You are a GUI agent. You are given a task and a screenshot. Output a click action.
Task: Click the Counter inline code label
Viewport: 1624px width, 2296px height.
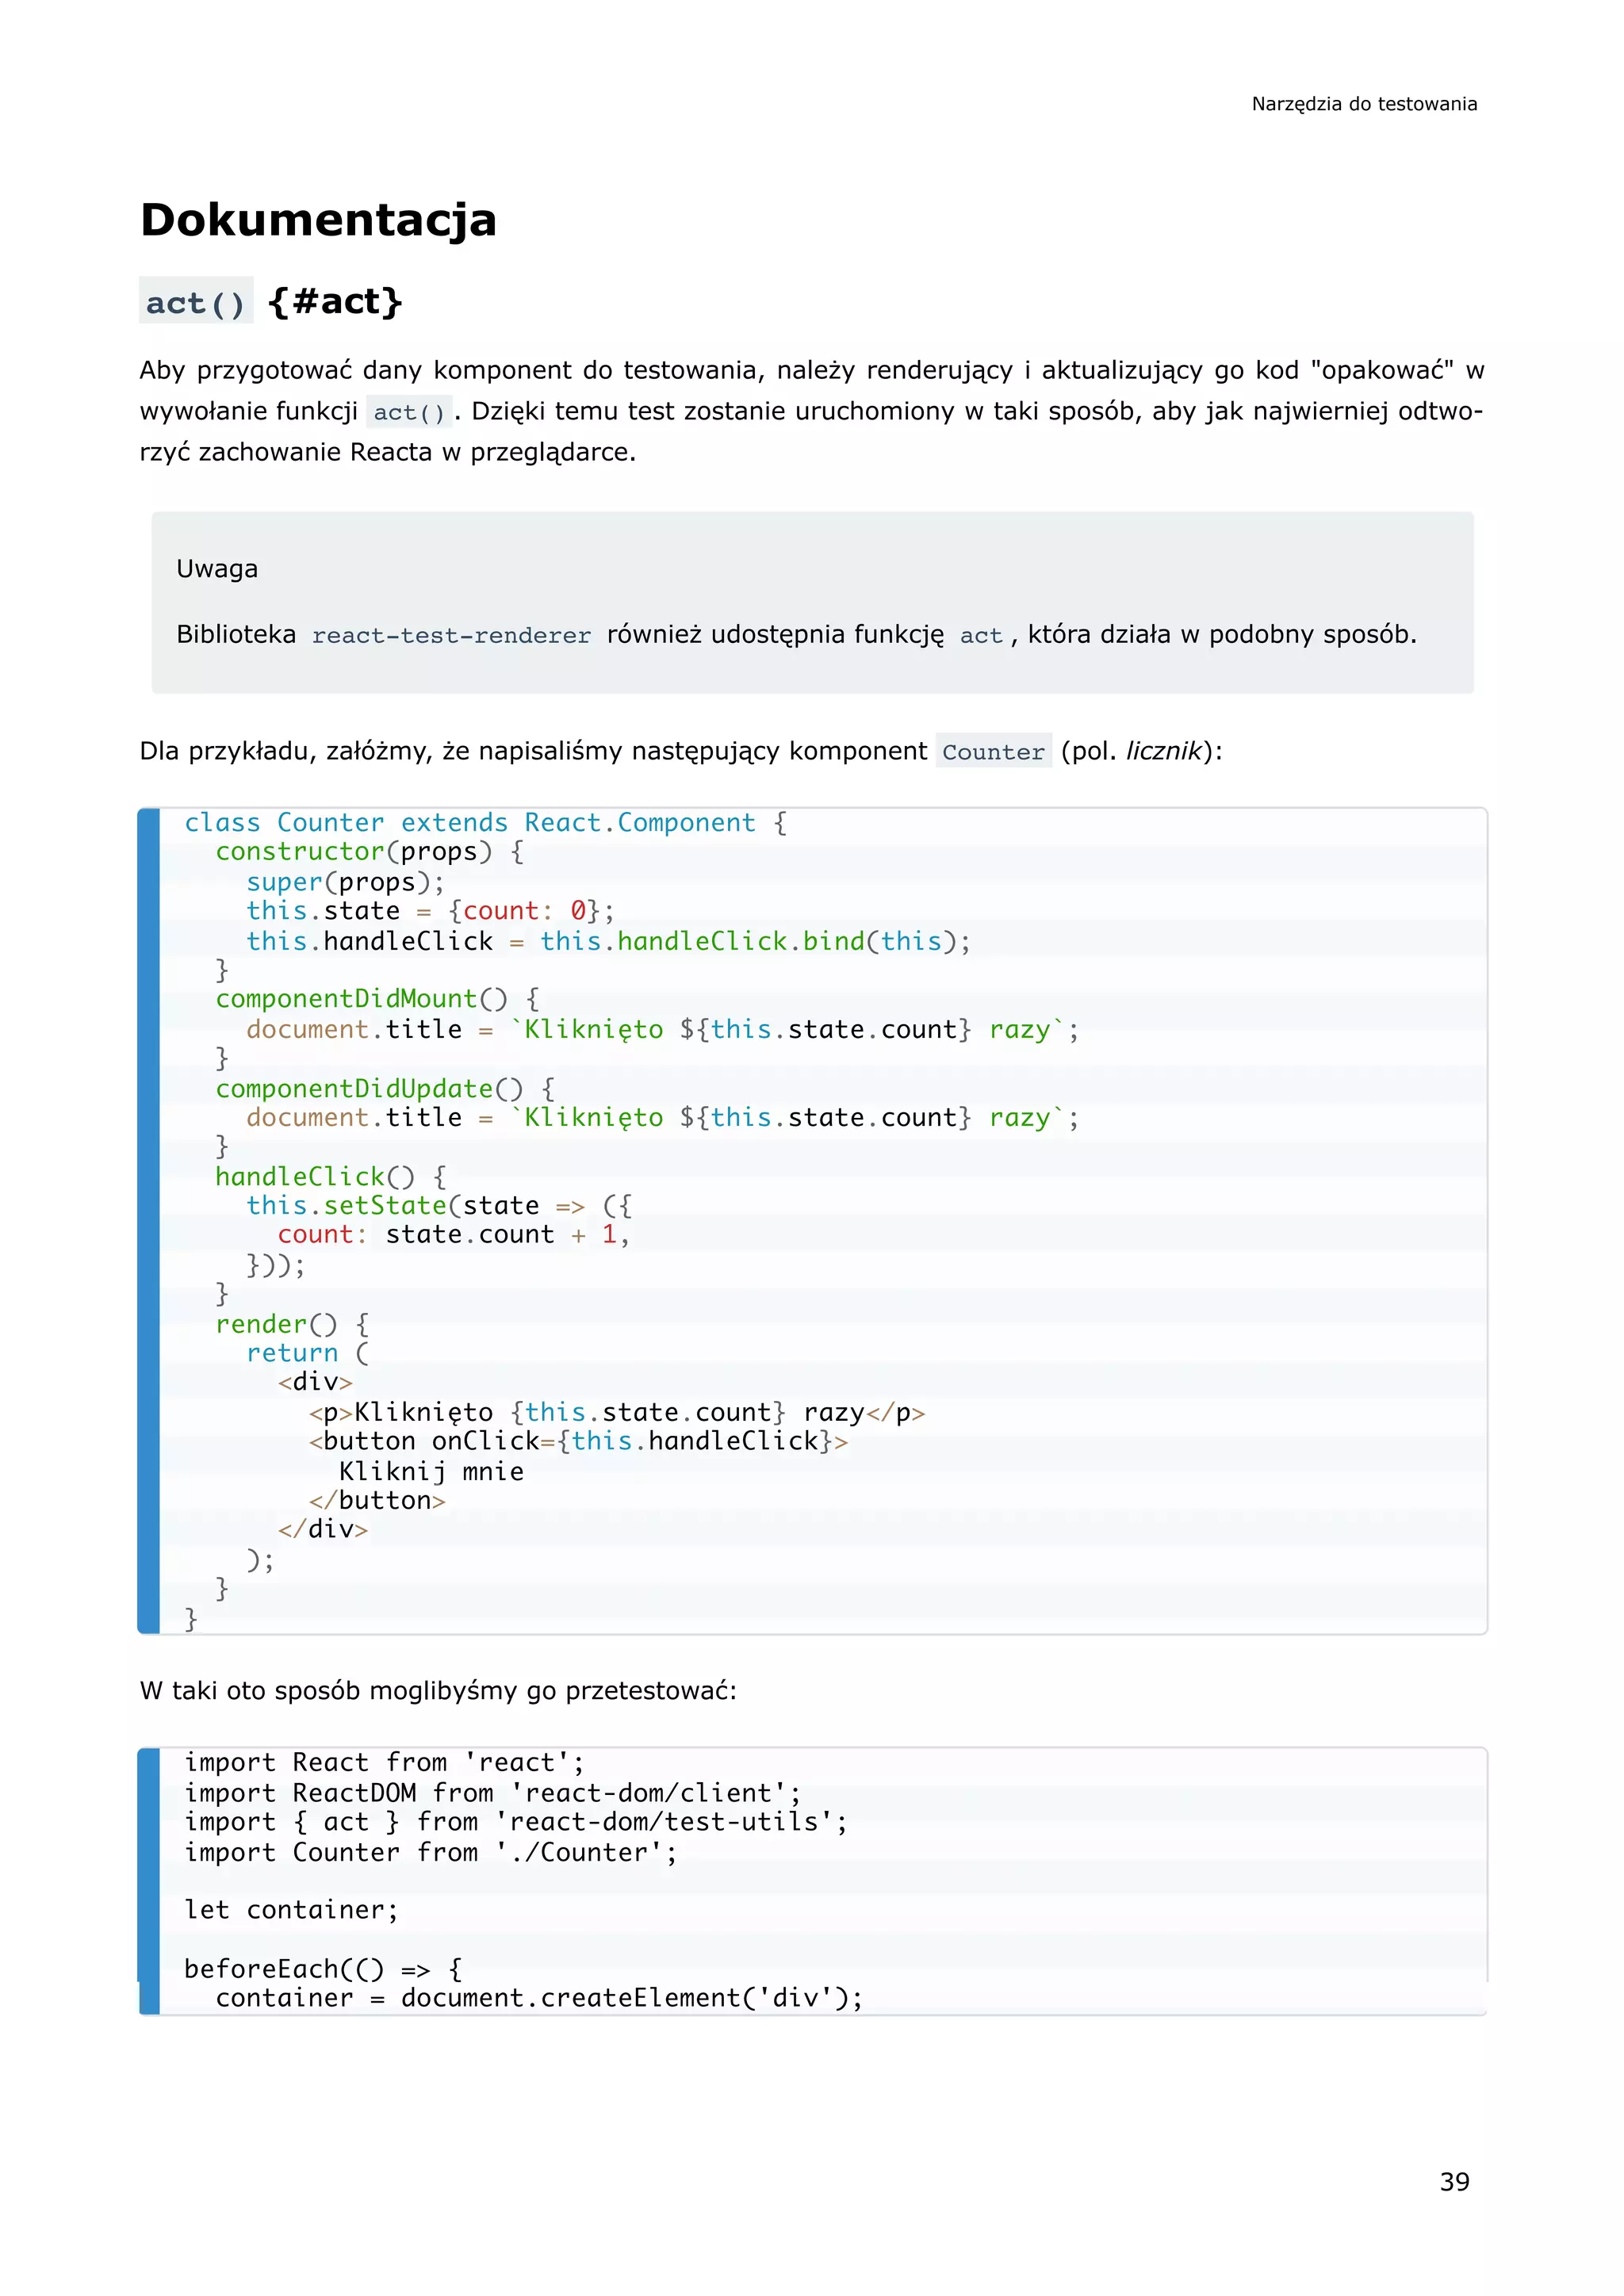(x=993, y=752)
